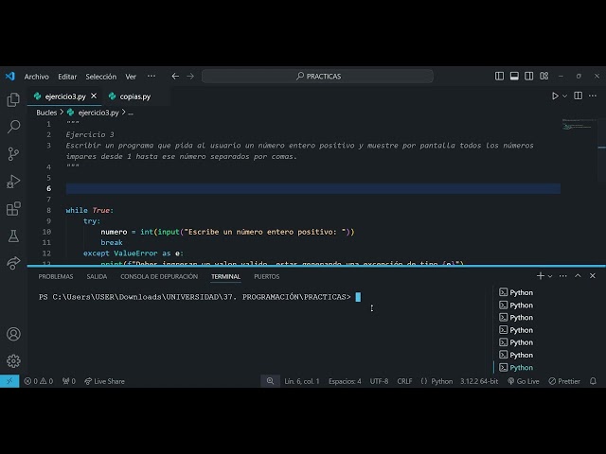606x454 pixels.
Task: Open CONSOLA DE DEPURACIÓN tab
Action: tap(159, 276)
